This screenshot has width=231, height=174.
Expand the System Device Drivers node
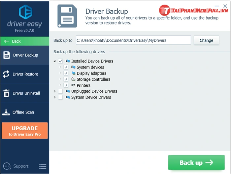click(55, 97)
